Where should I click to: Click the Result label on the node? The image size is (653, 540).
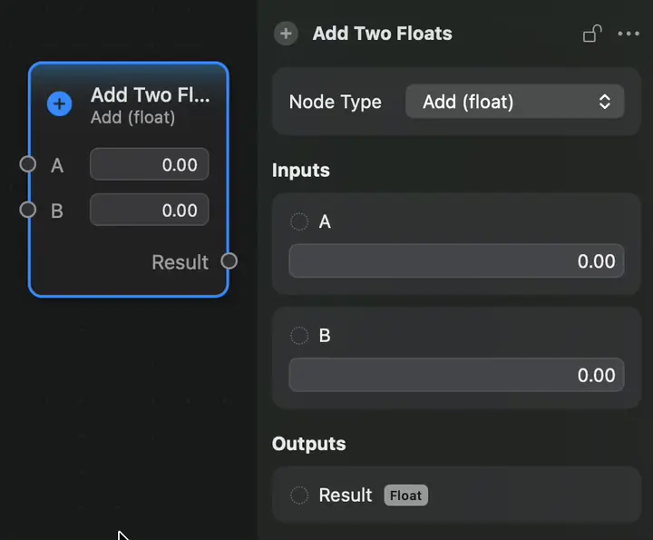180,262
